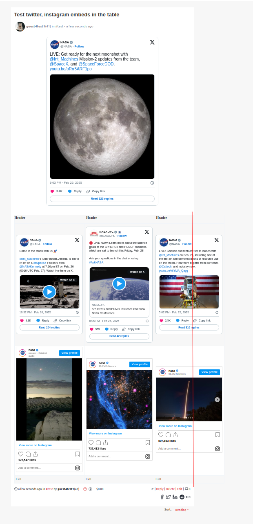This screenshot has height=524, width=253.
Task: Click the X logo on the top NASA tweet
Action: point(152,42)
